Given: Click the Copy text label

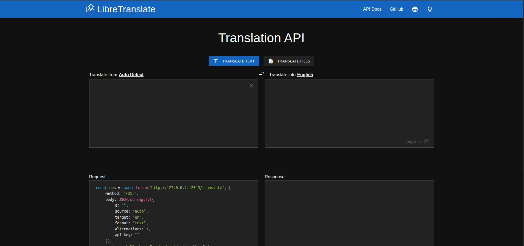Looking at the screenshot, I should (x=413, y=142).
